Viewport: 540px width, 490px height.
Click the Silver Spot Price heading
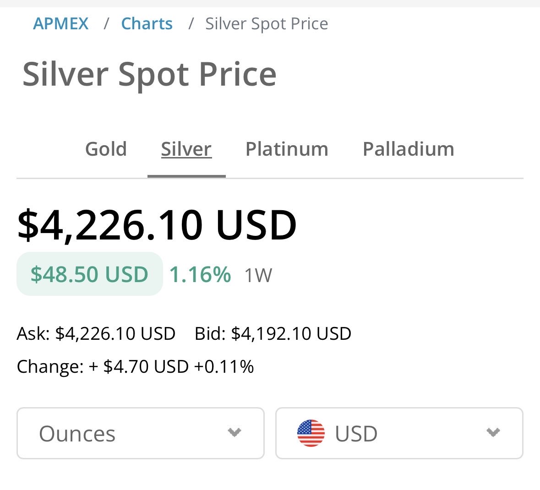click(149, 75)
